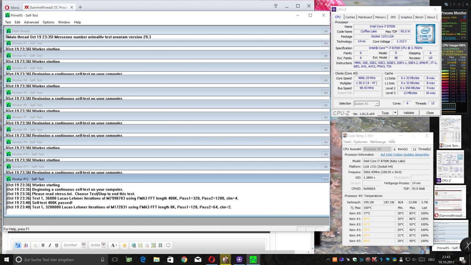
Task: Open the Prime95 Test menu
Action: (8, 22)
